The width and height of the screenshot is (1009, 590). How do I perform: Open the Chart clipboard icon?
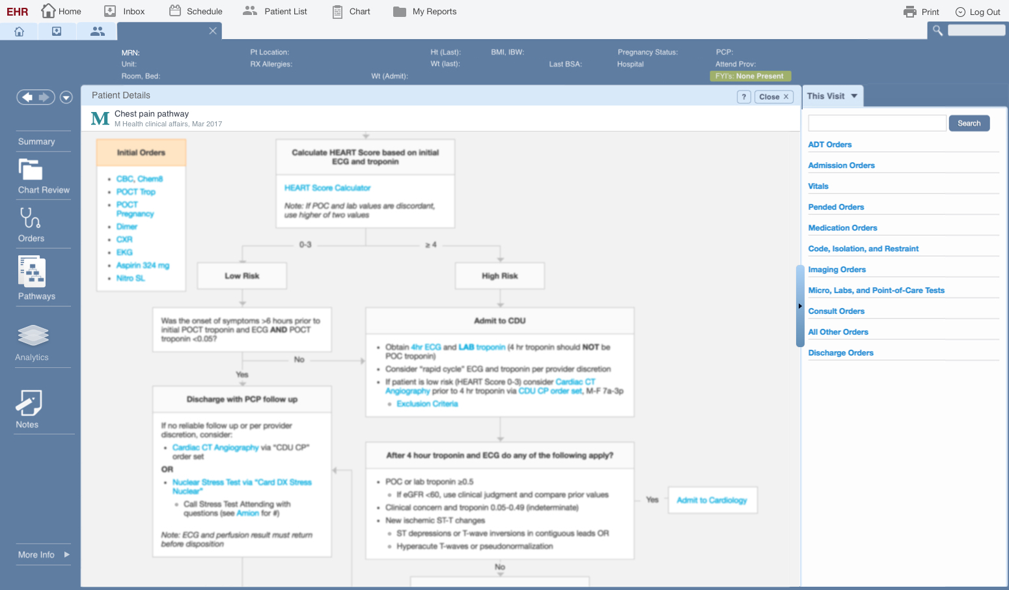click(x=337, y=12)
